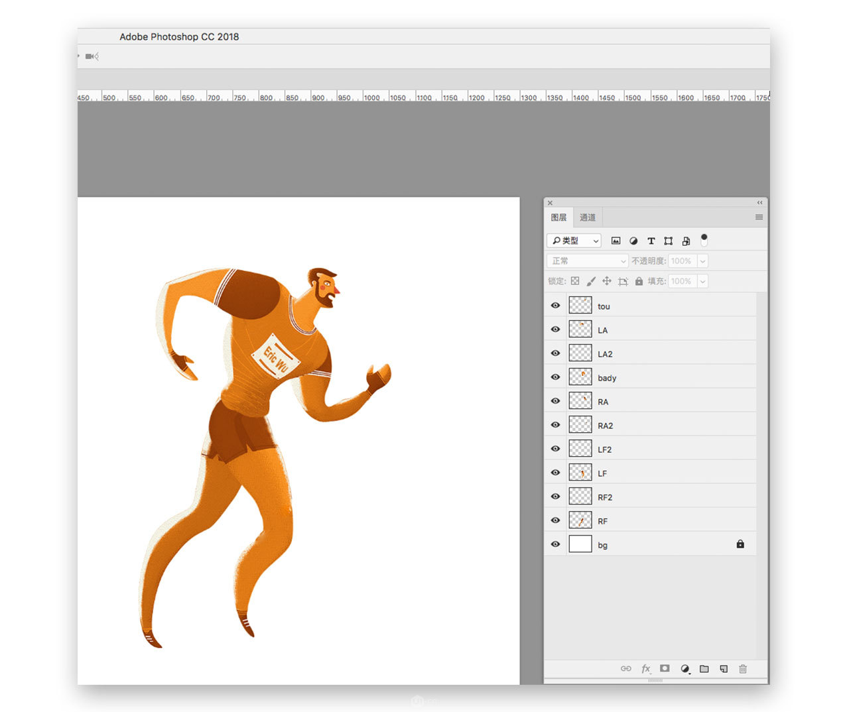Hide the LA2 layer

point(555,353)
